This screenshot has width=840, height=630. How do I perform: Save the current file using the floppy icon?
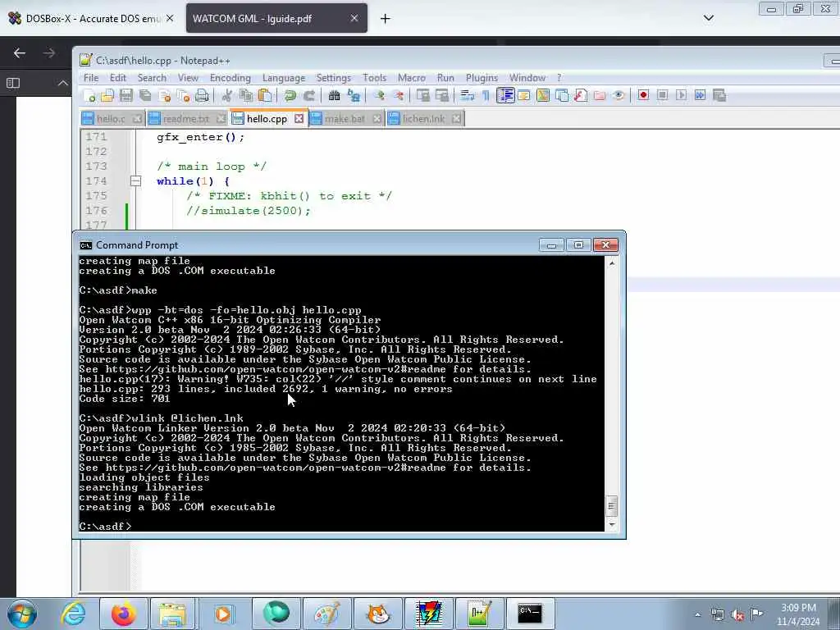click(x=126, y=96)
